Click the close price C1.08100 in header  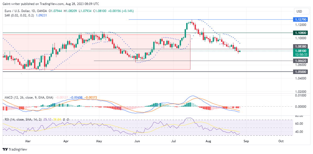(100, 11)
